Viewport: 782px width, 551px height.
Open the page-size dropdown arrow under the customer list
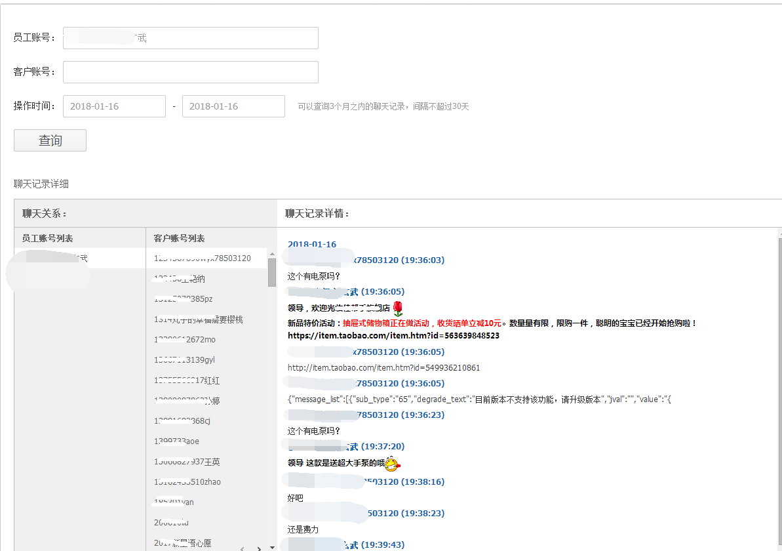point(272,548)
